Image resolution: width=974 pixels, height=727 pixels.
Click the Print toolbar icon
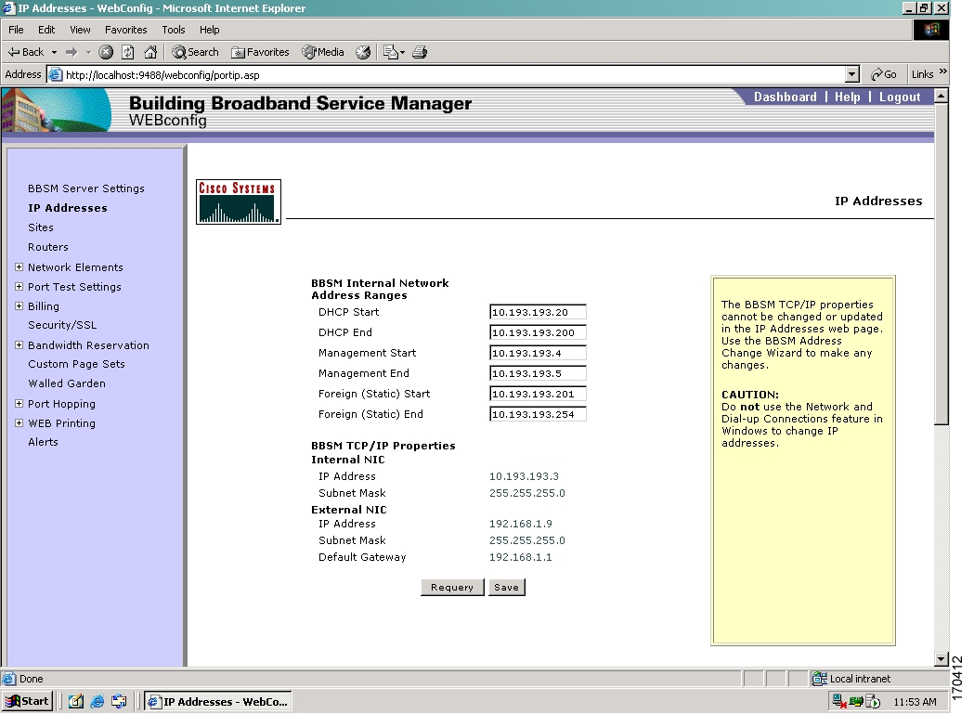tap(420, 53)
